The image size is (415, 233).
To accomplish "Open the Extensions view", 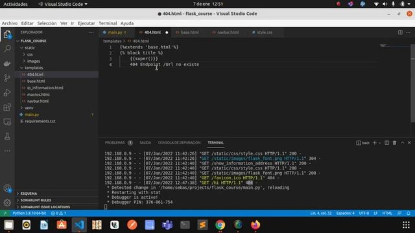I will pyautogui.click(x=7, y=107).
